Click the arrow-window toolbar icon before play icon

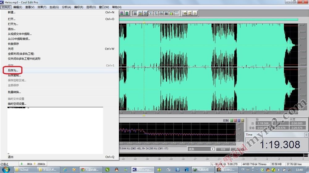click(x=145, y=13)
